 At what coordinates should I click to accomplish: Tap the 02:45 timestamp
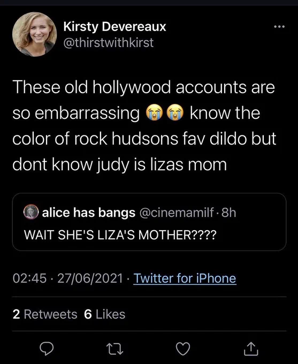[29, 278]
